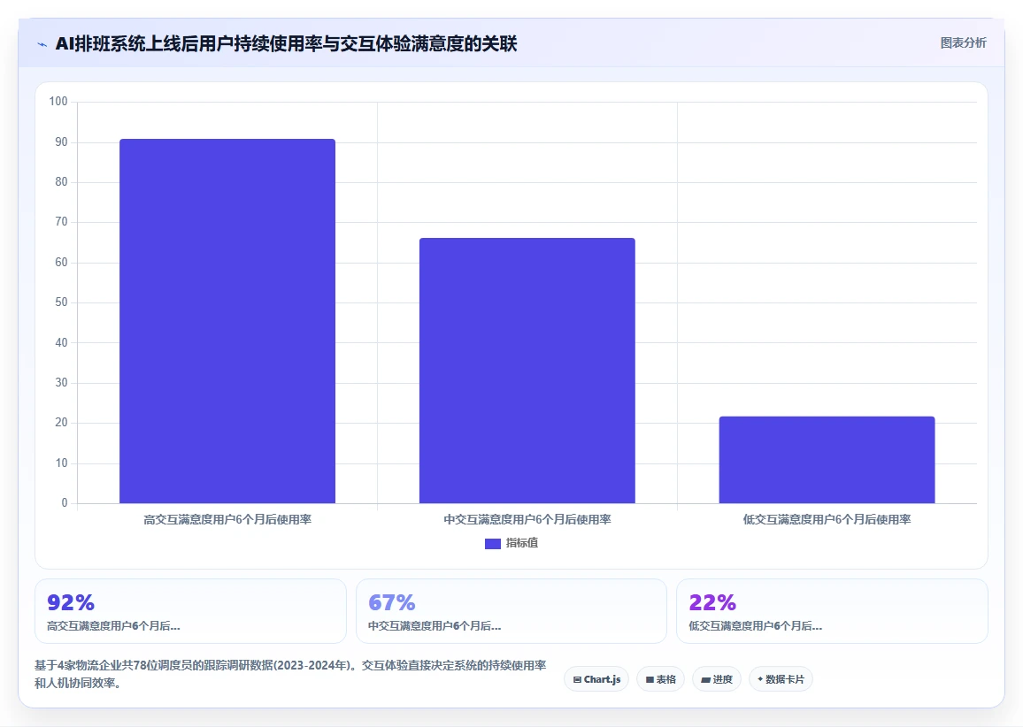
Task: Click the bar for 低交互满意度用户
Action: click(x=827, y=460)
